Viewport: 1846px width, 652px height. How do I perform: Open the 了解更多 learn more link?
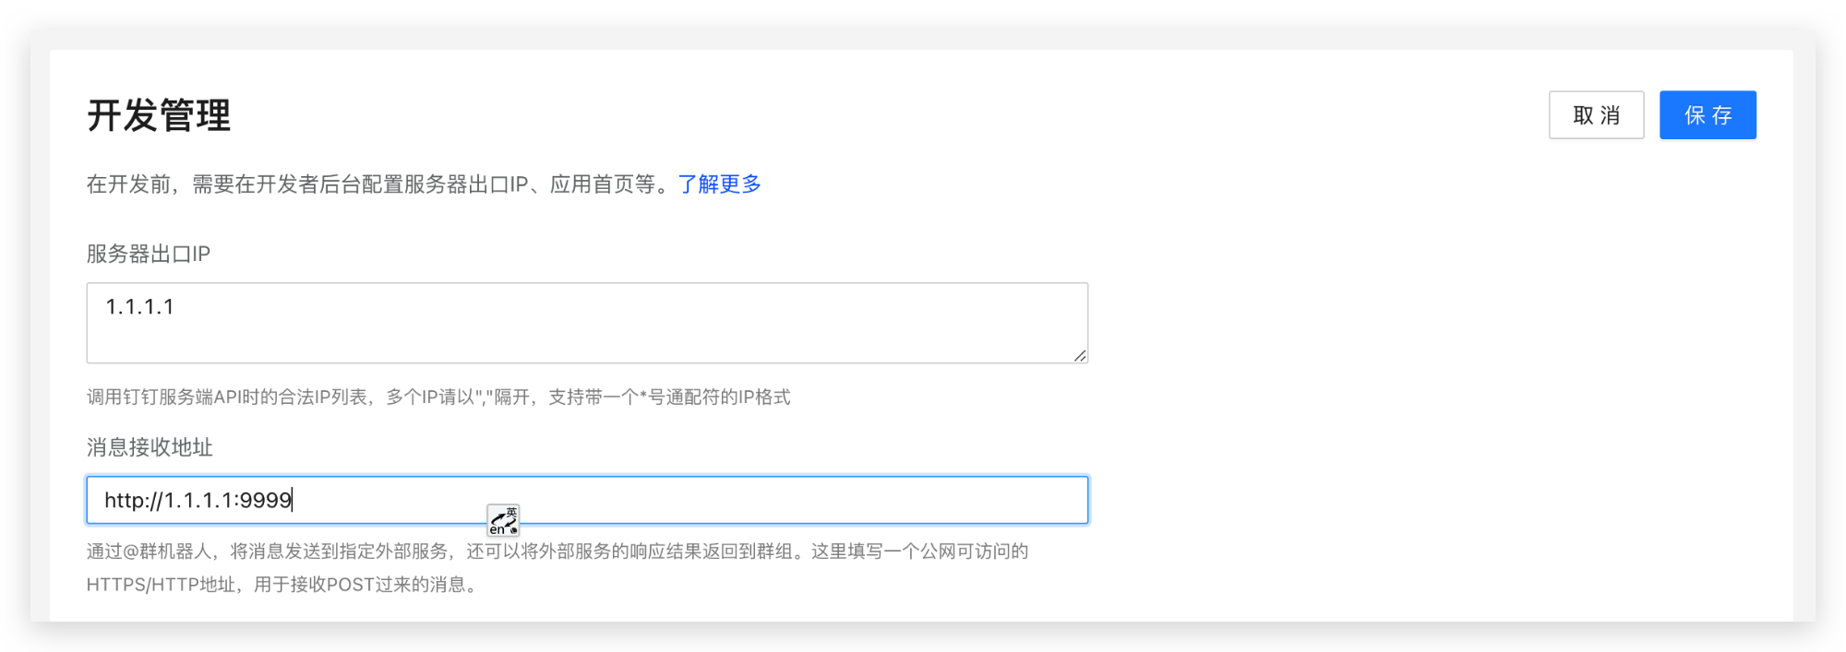pyautogui.click(x=720, y=184)
